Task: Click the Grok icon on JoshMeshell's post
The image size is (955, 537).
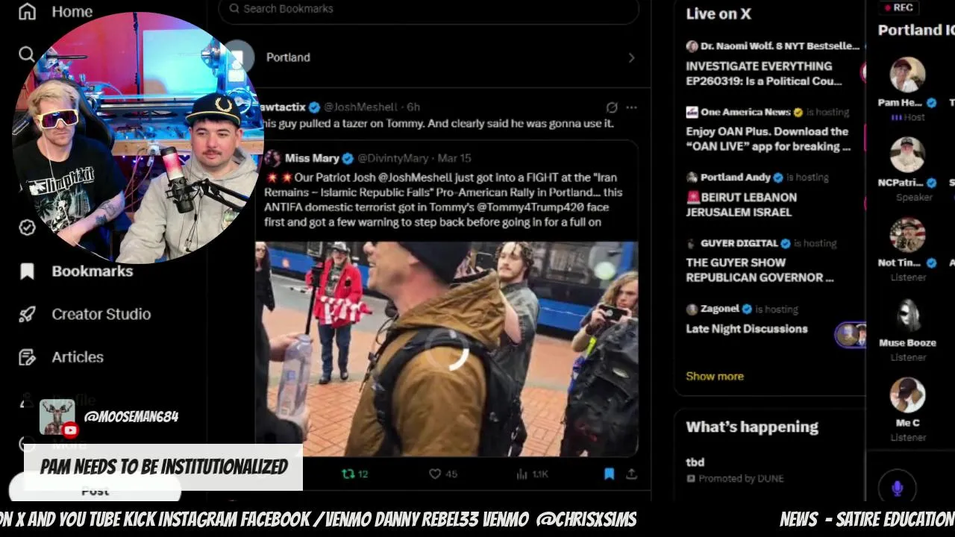Action: [x=612, y=107]
